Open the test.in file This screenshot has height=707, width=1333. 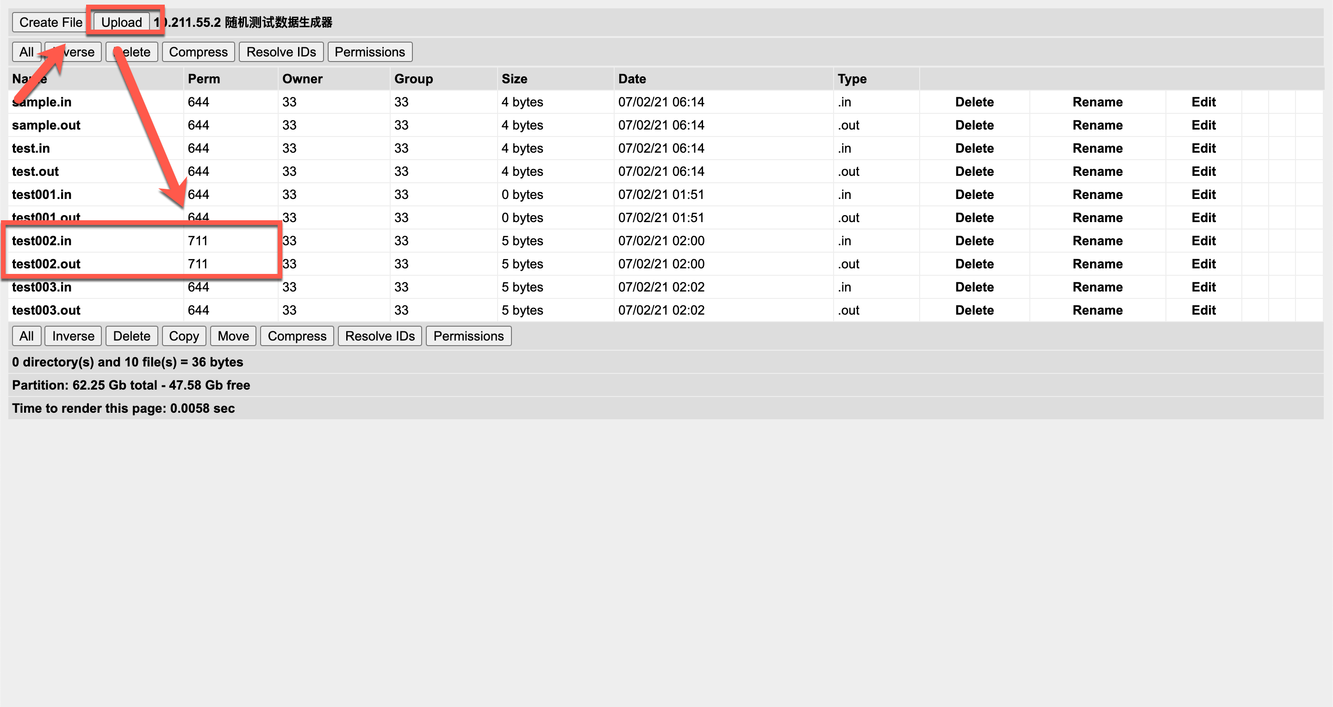pos(31,149)
